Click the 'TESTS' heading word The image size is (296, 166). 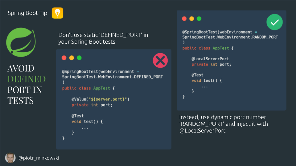pyautogui.click(x=21, y=101)
